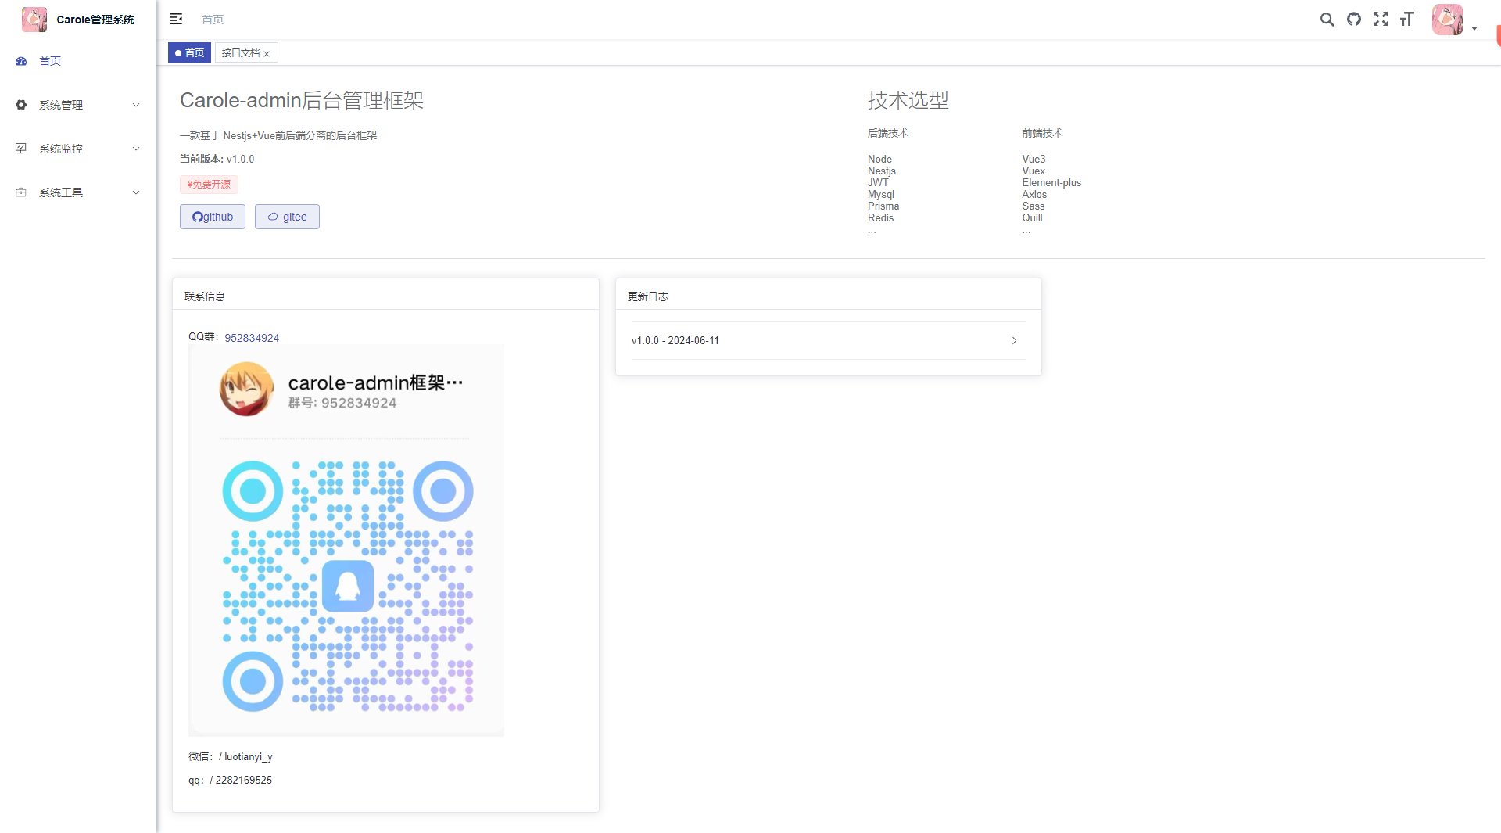Click the gear icon for 系统管理
1501x833 pixels.
click(21, 105)
